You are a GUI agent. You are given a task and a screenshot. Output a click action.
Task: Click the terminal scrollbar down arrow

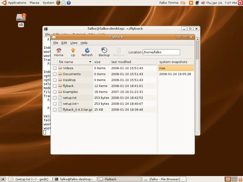197,133
